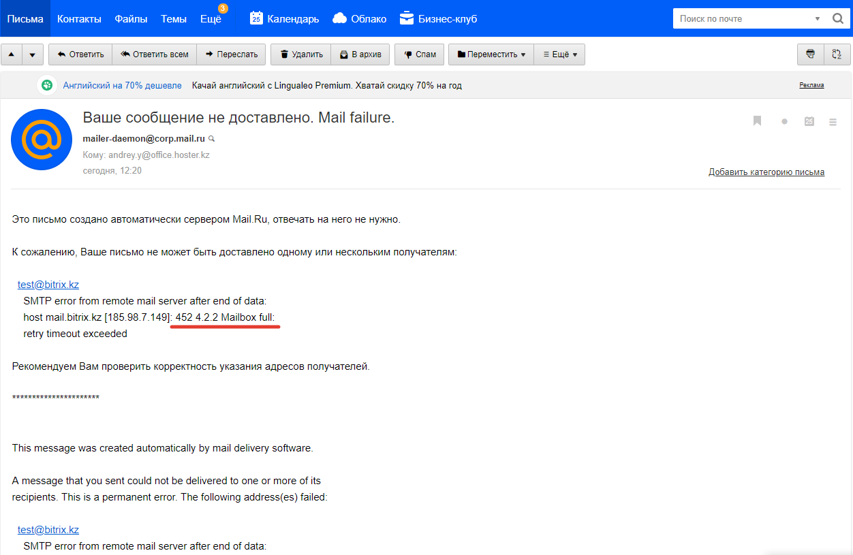
Task: Open the toolbar Ещё dropdown
Action: [559, 54]
